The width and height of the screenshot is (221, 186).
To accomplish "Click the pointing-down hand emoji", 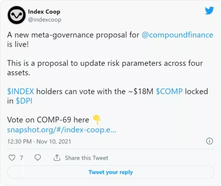I will pyautogui.click(x=96, y=120).
